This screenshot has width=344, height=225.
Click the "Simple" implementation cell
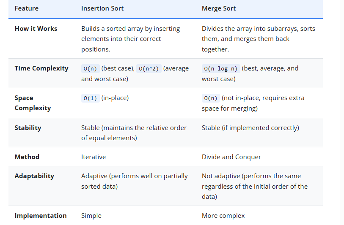91,216
